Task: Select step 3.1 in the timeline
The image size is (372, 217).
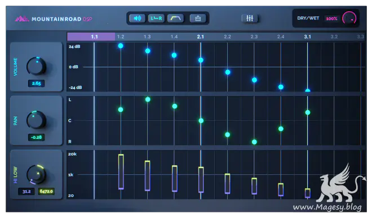Action: [308, 37]
